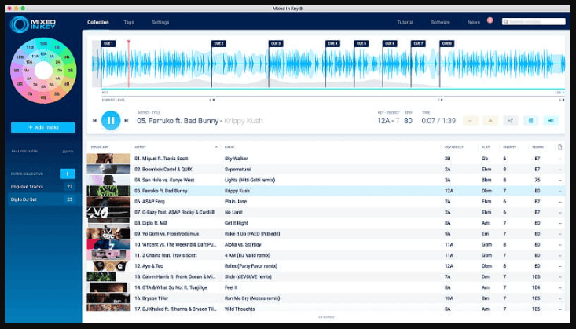Click the A$AP Ferg cover art thumbnail

108,202
